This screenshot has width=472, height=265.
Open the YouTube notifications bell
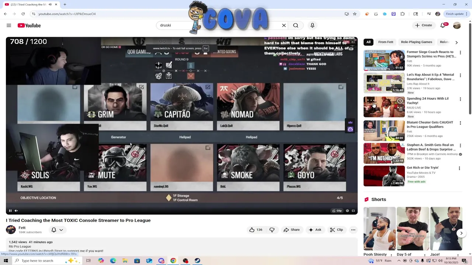pos(443,25)
